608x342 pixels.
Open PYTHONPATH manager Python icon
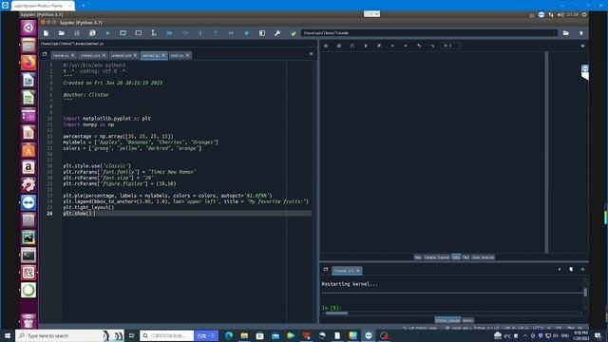294,33
